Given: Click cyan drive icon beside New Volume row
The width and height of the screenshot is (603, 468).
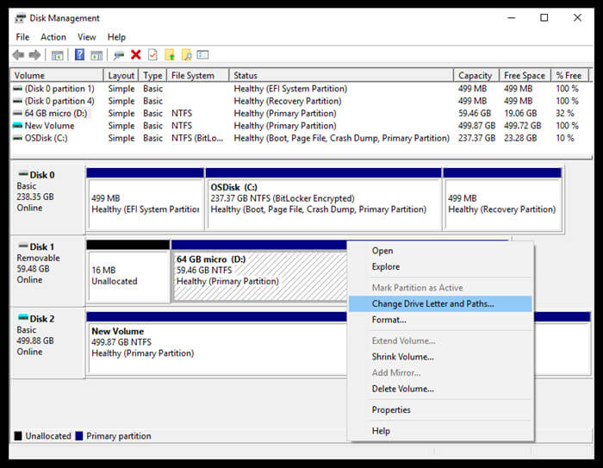Looking at the screenshot, I should pos(17,126).
